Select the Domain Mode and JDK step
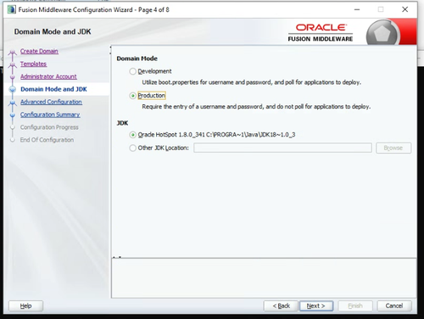 [x=53, y=89]
